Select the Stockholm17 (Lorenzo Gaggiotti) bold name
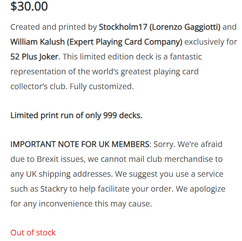 click(160, 27)
